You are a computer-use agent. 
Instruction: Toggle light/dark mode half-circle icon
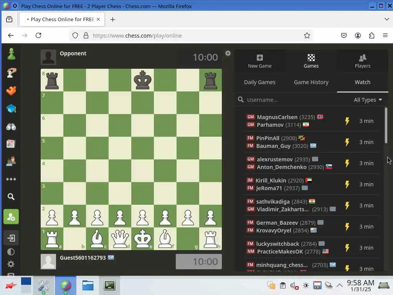11,252
